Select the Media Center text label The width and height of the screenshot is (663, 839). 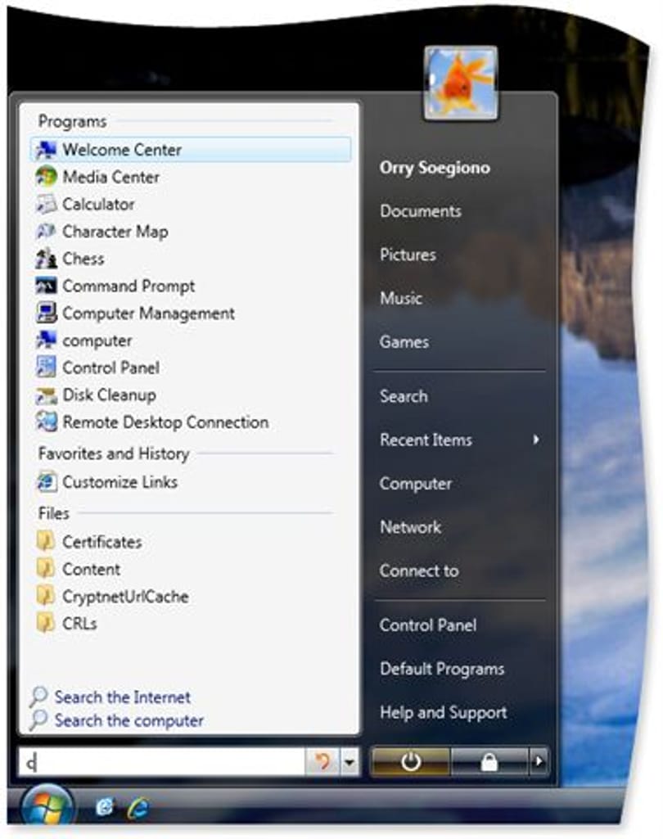[x=110, y=177]
